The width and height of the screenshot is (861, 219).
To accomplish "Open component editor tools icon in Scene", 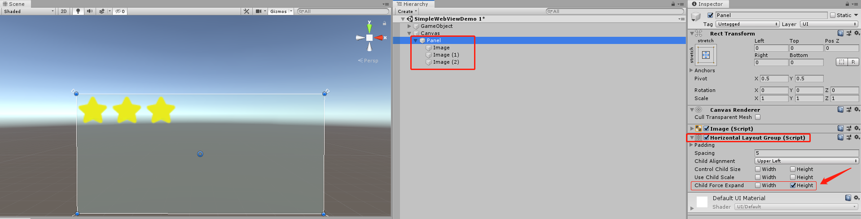I will [246, 11].
